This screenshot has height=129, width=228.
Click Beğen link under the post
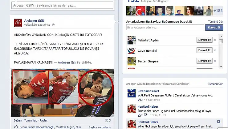(18, 120)
